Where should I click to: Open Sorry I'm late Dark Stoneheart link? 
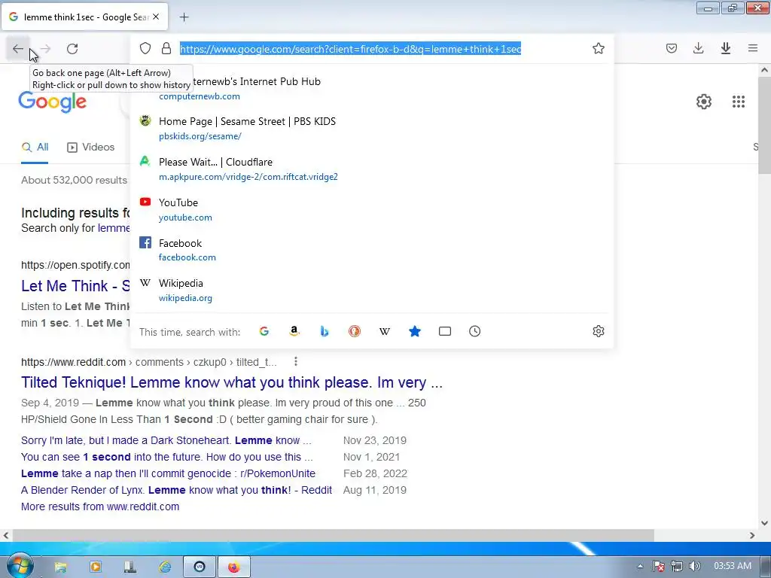(x=166, y=440)
